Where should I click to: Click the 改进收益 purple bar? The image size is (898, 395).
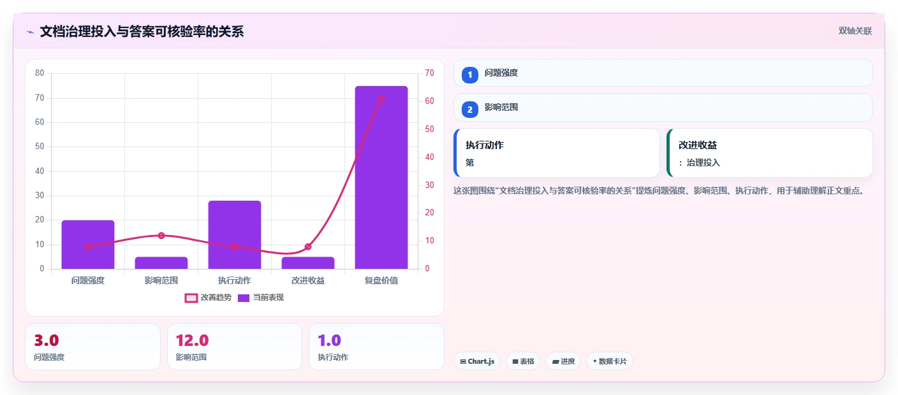click(x=308, y=263)
